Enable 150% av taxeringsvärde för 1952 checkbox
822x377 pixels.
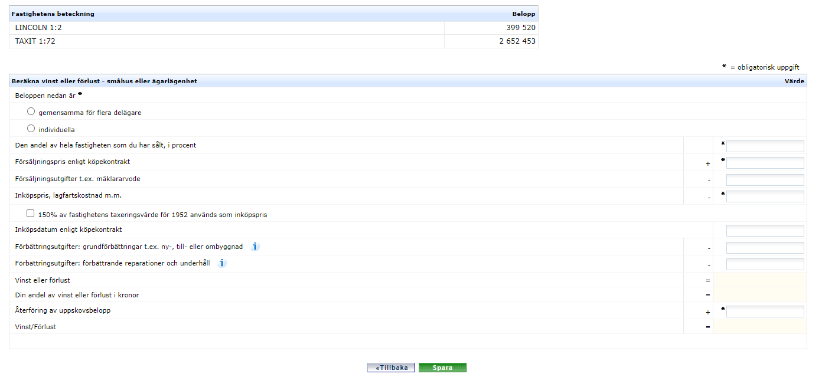tap(30, 213)
